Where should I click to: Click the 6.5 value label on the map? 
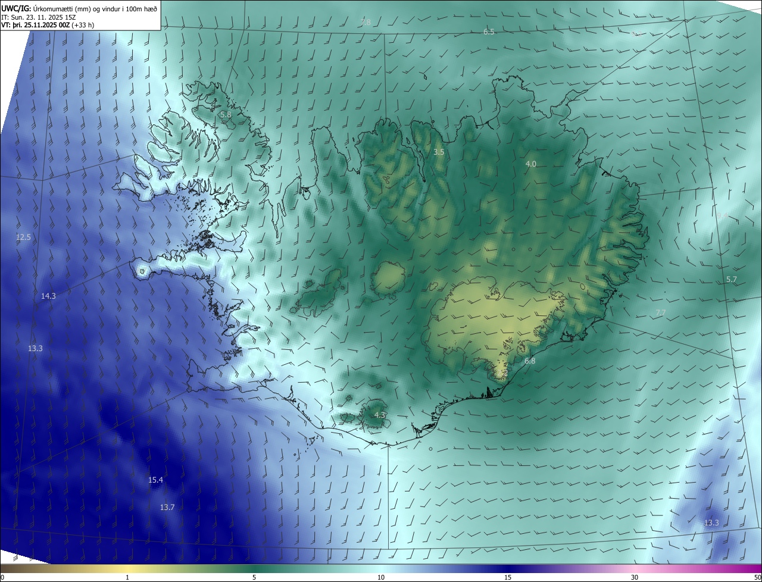click(489, 32)
